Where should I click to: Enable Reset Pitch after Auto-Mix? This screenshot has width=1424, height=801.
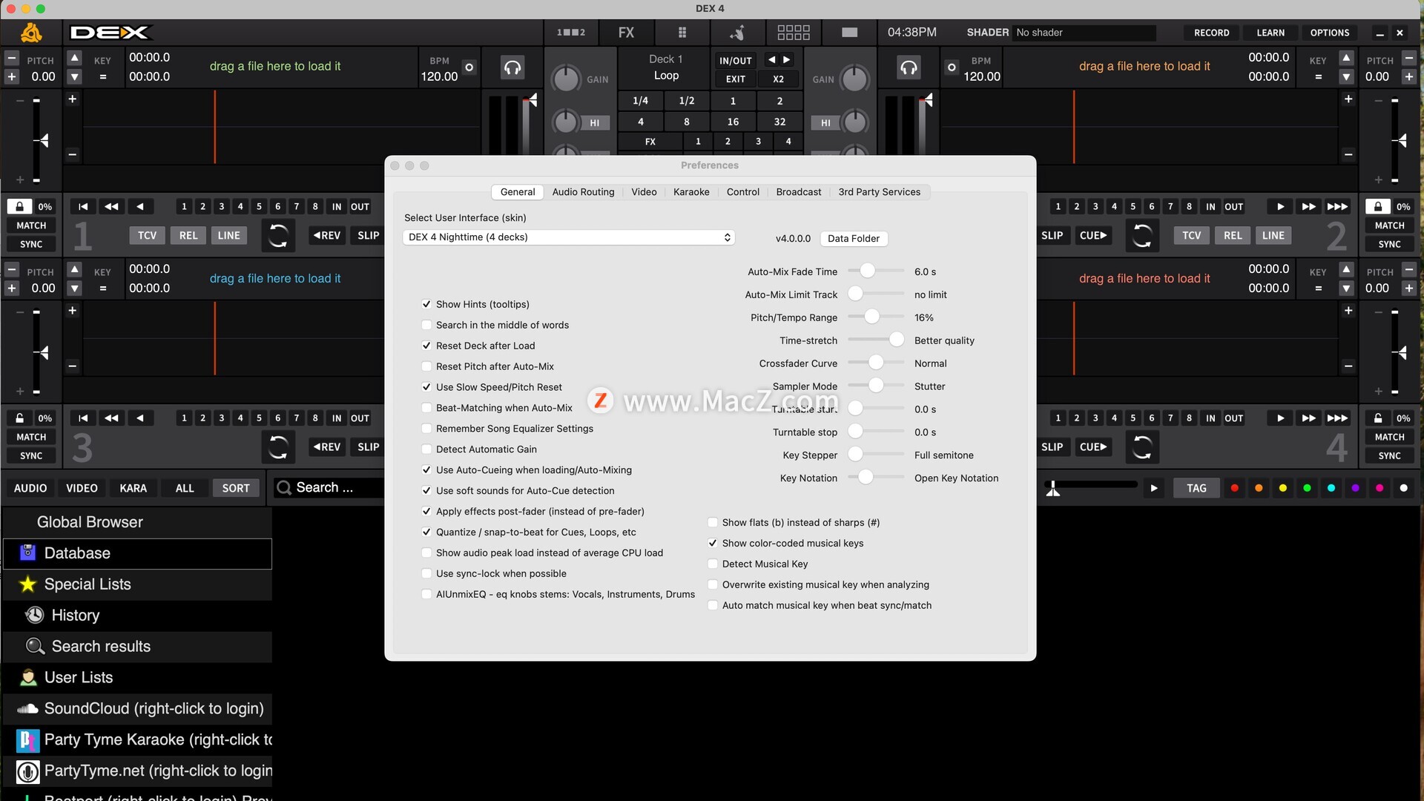pos(426,366)
